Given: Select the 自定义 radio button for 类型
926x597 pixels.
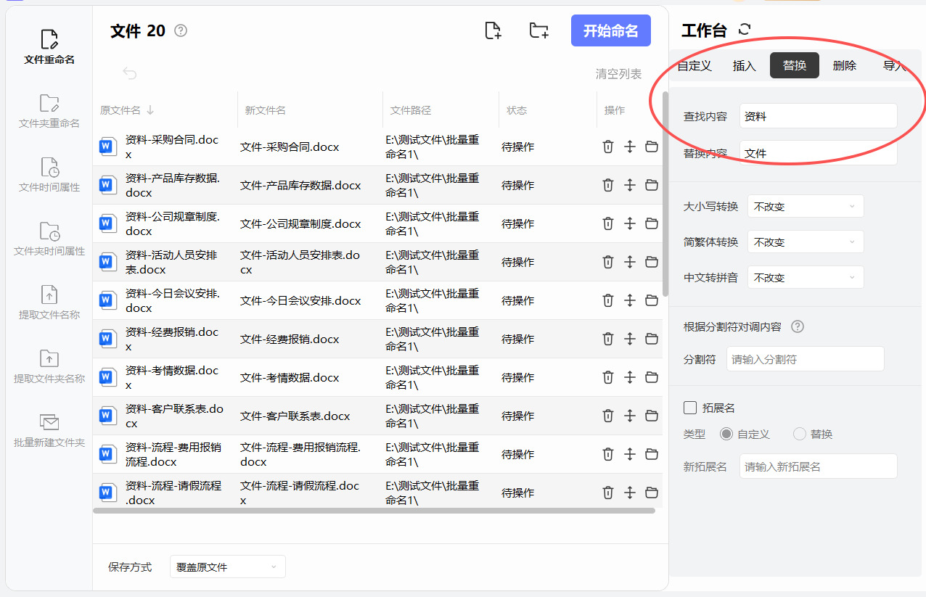Looking at the screenshot, I should pyautogui.click(x=726, y=434).
